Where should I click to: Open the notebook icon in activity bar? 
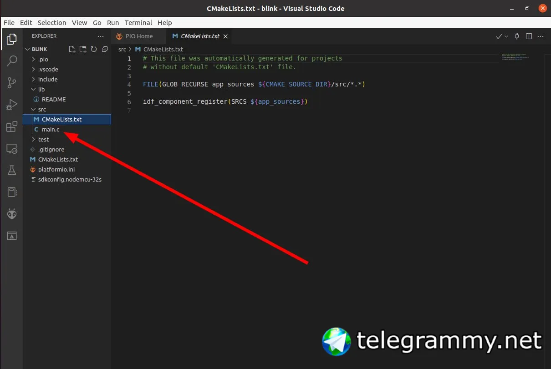(12, 192)
